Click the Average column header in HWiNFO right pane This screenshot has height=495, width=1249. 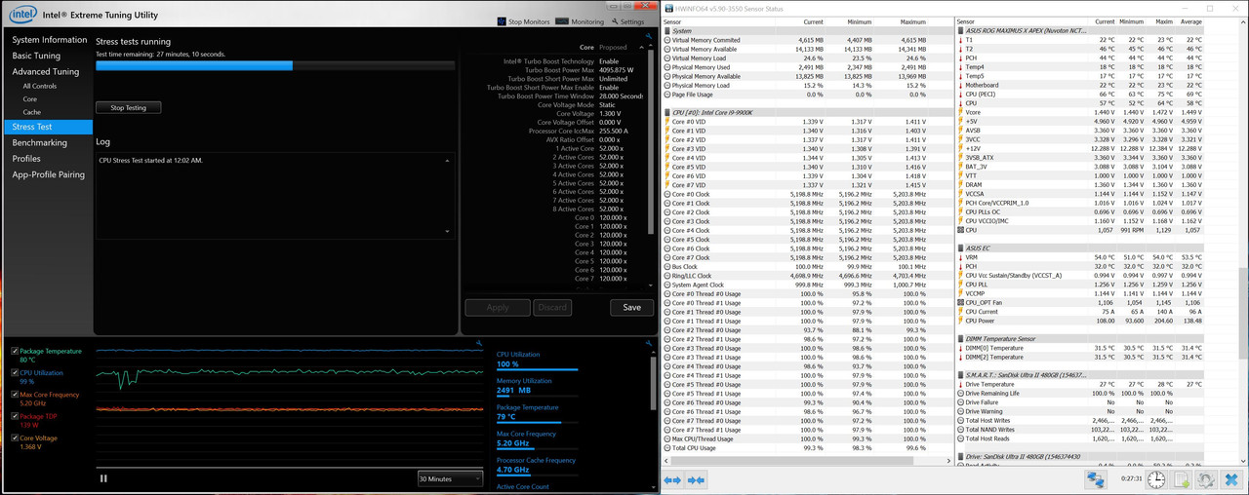point(1190,21)
